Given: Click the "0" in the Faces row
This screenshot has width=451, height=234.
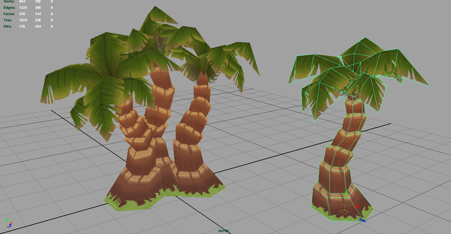Looking at the screenshot, I should (x=52, y=14).
